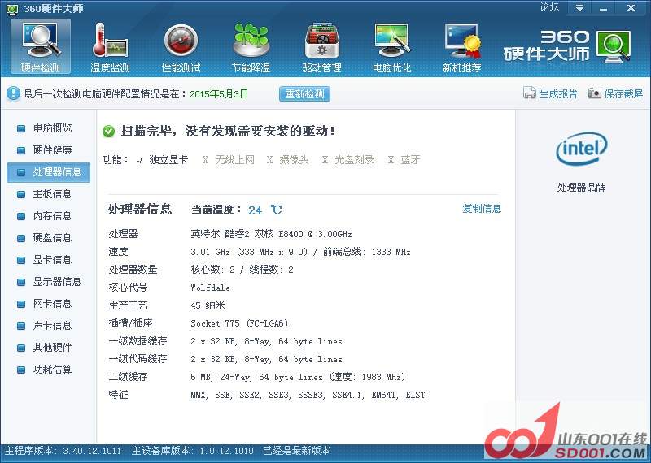Click the detection date 2015年5月3日
Screen dimensions: 651x463
219,93
